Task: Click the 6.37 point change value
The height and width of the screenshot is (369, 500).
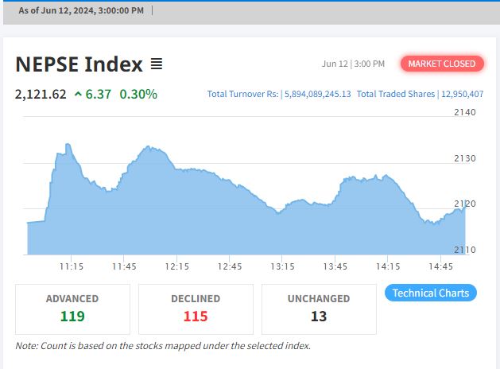Action: pos(99,94)
